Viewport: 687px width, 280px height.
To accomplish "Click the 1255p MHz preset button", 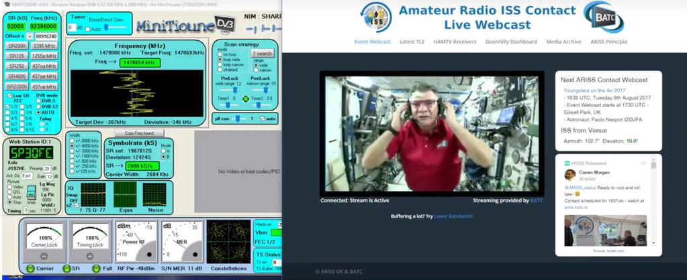I will pos(45,56).
